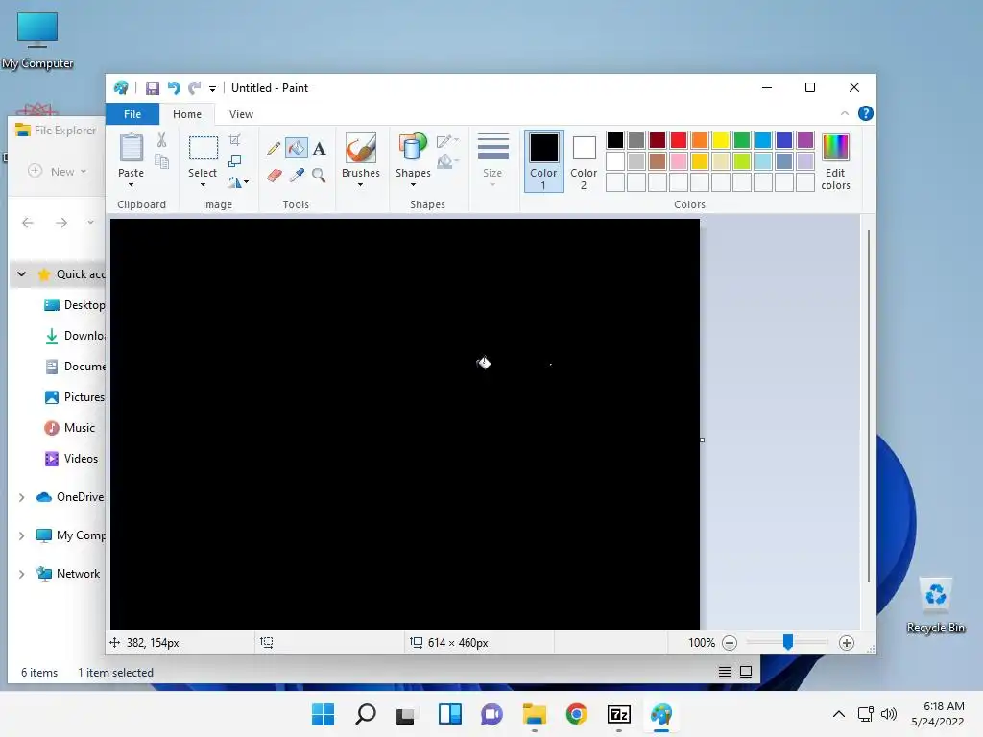The image size is (983, 737).
Task: Click the black canvas in Paint
Action: click(x=405, y=423)
